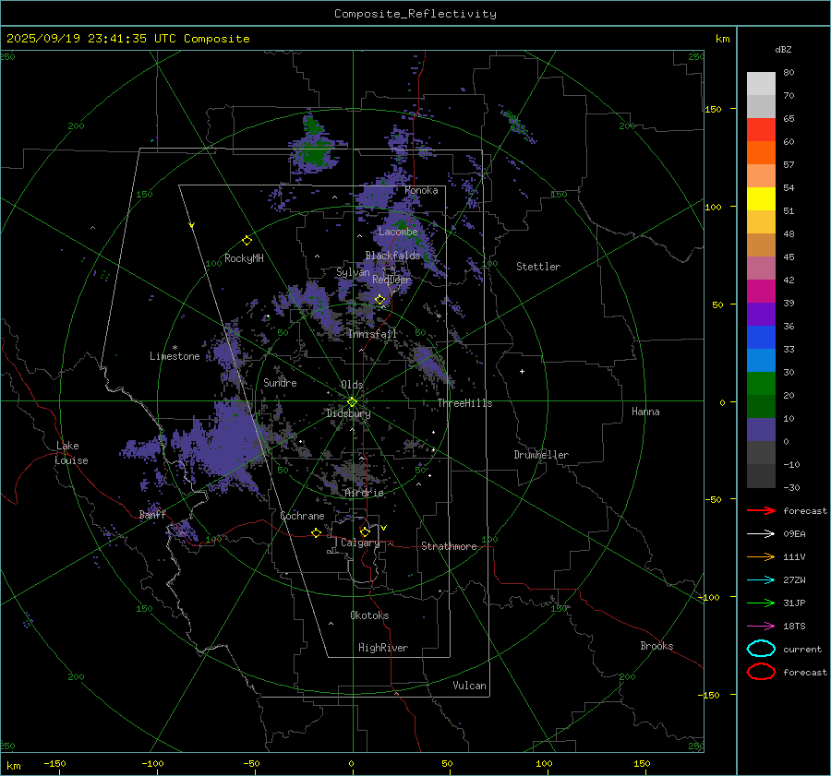The image size is (831, 776).
Task: Click the cyan current ellipse legend icon
Action: pos(761,649)
